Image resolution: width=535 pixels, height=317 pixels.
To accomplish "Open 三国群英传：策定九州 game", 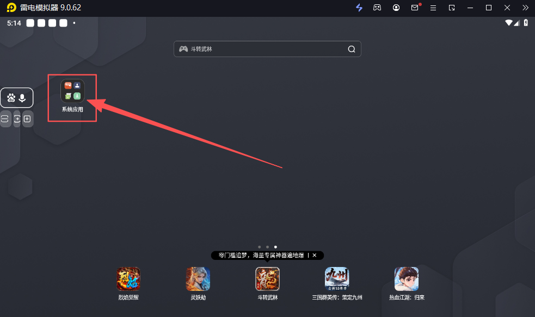I will pos(337,279).
